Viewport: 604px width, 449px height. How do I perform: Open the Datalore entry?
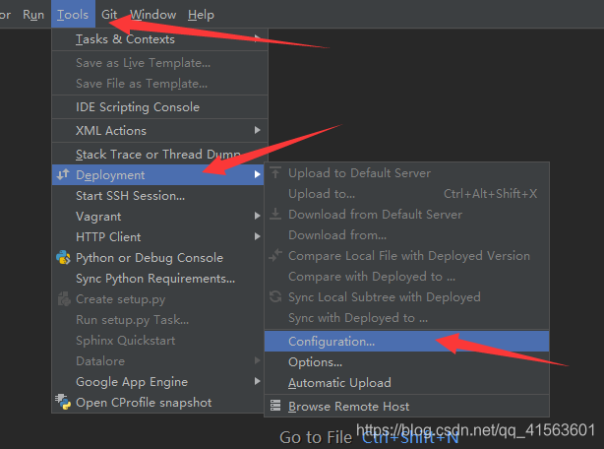(158, 361)
